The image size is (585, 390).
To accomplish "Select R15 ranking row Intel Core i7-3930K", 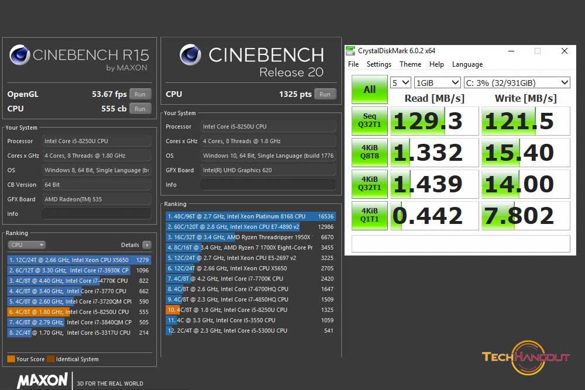I will (x=79, y=270).
